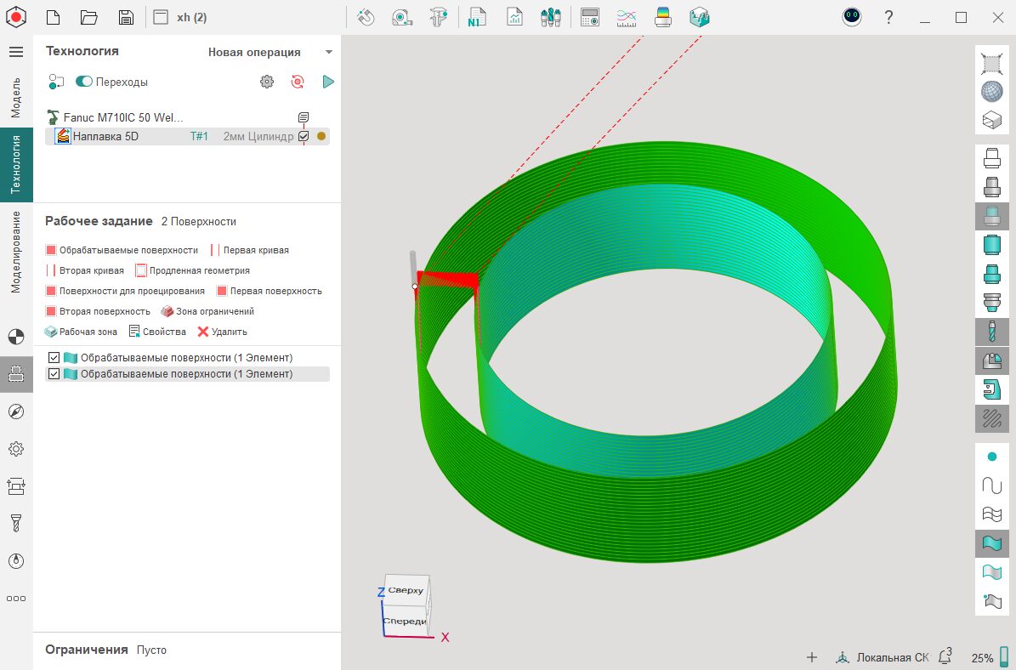Open the hamburger main menu
Image resolution: width=1016 pixels, height=670 pixels.
(x=16, y=52)
